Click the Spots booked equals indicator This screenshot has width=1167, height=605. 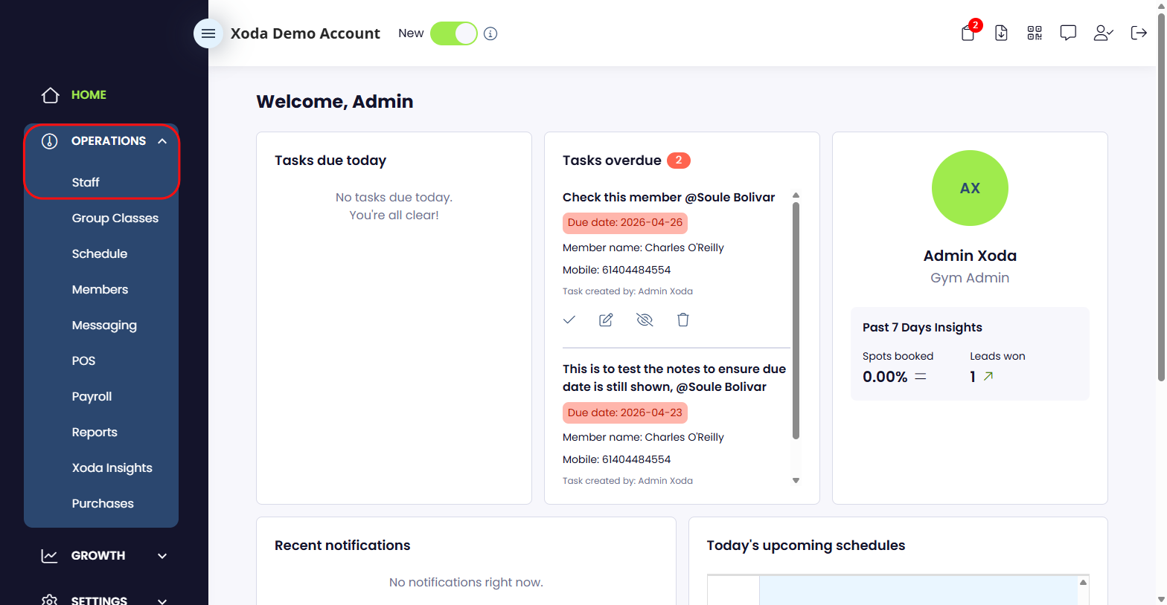pos(921,376)
